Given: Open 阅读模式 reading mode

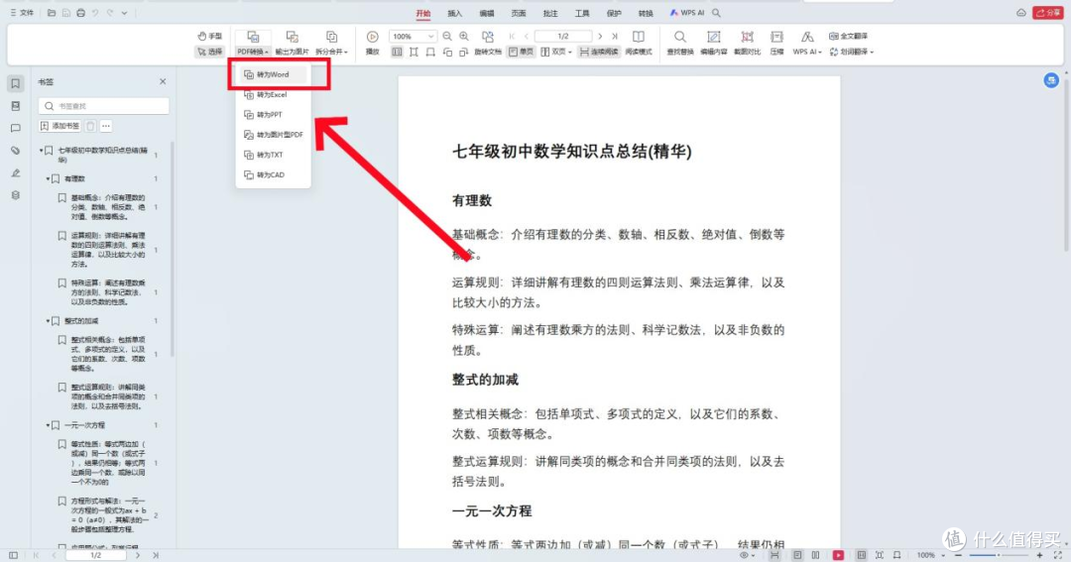Looking at the screenshot, I should pos(639,43).
